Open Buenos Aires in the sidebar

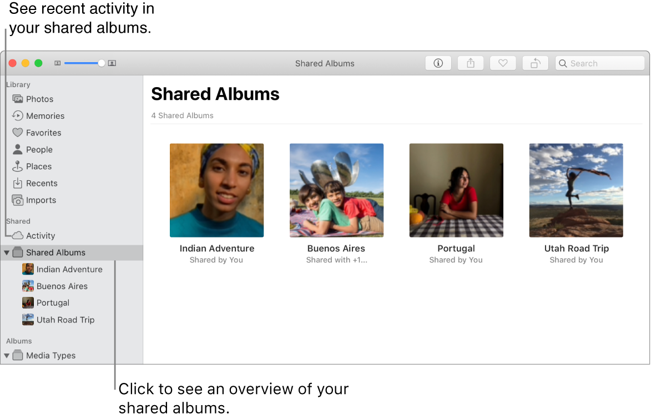[x=62, y=286]
